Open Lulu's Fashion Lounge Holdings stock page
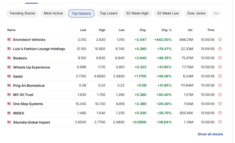235x143 pixels. [x=39, y=49]
